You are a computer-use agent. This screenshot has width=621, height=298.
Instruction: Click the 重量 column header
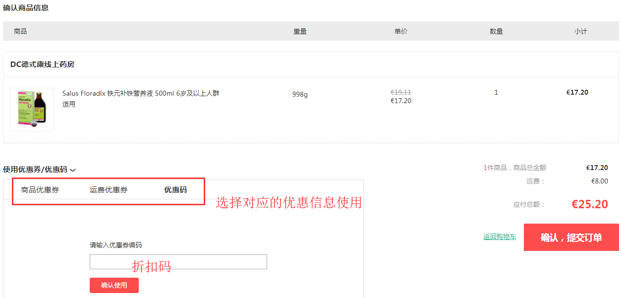click(300, 31)
